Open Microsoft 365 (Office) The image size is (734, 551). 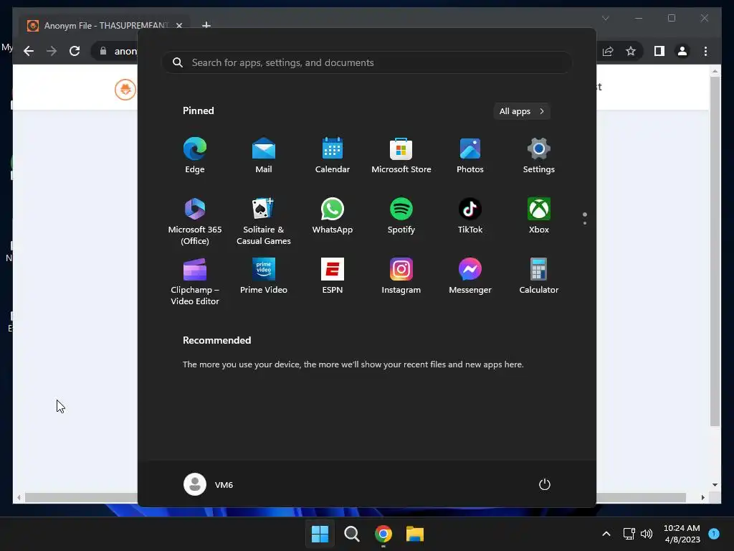[x=195, y=221]
